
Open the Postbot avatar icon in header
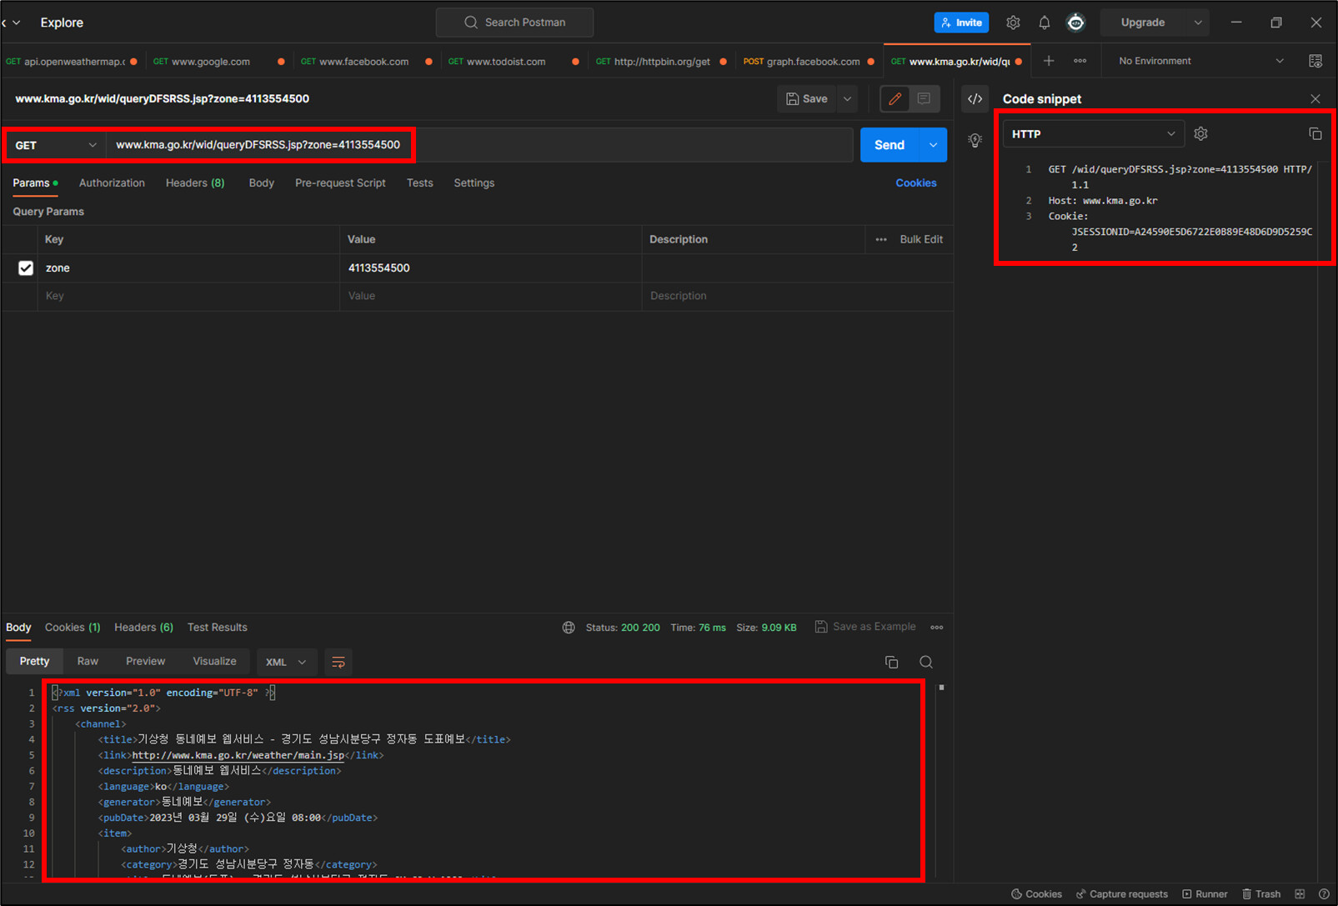click(x=1076, y=23)
